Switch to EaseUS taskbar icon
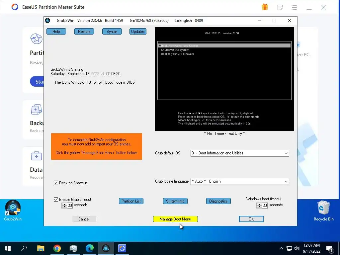This screenshot has width=340, height=255. 122,248
